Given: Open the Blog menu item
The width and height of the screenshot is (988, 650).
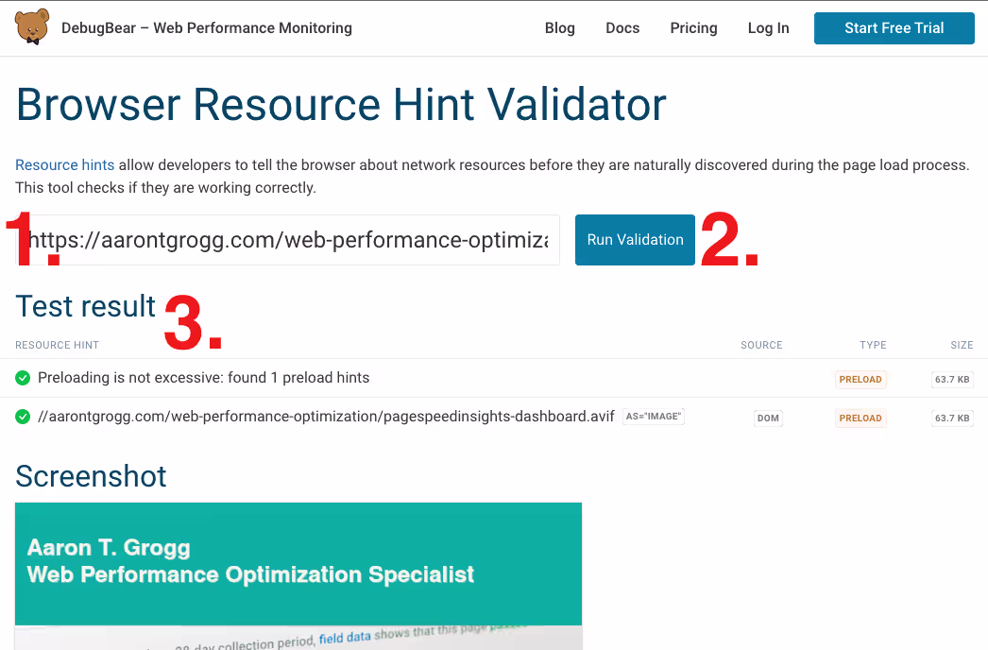Looking at the screenshot, I should (x=560, y=28).
